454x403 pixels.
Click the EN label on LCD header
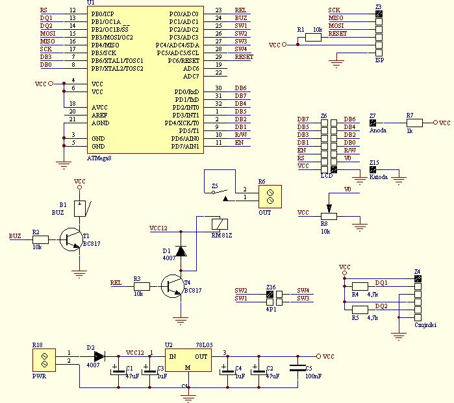[301, 150]
